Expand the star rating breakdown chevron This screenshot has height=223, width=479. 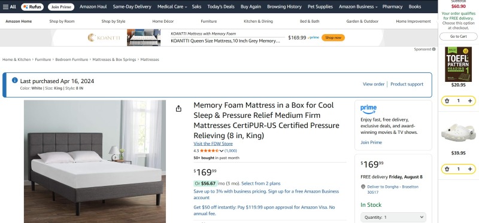[222, 151]
